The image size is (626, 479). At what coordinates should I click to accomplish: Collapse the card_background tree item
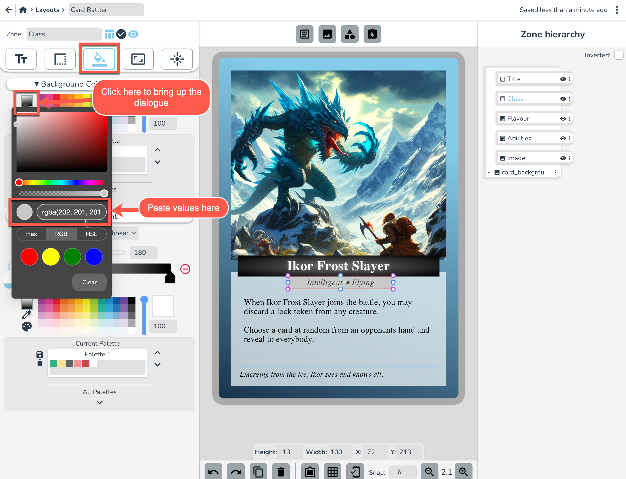tap(489, 172)
